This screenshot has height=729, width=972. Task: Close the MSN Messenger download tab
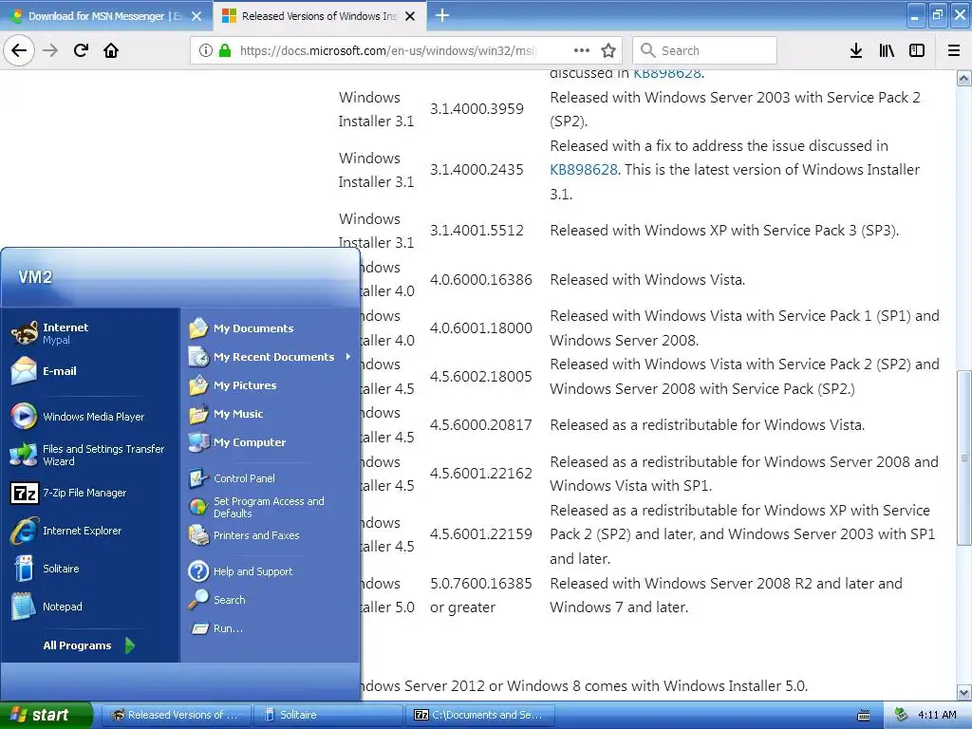click(196, 16)
